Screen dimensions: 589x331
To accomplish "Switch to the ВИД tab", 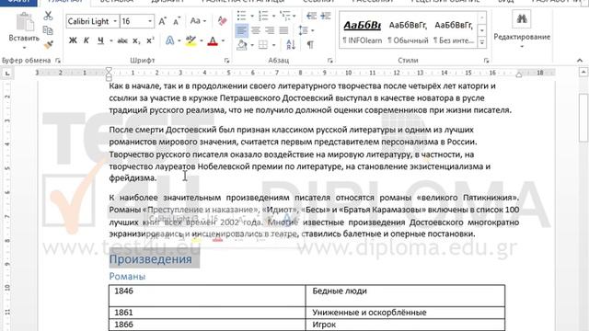I will click(506, 1).
